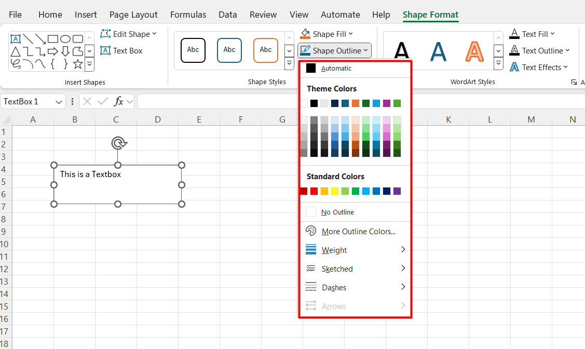Apply blue A WordArt style
585x349 pixels.
pos(438,51)
